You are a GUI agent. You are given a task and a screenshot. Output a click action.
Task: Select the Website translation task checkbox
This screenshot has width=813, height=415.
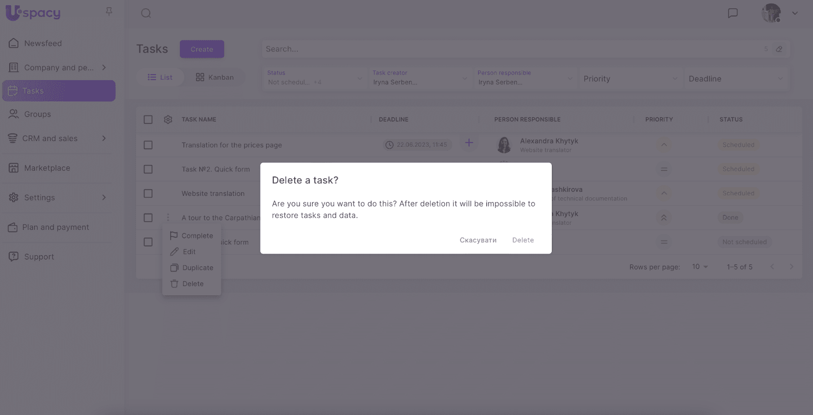click(x=148, y=194)
